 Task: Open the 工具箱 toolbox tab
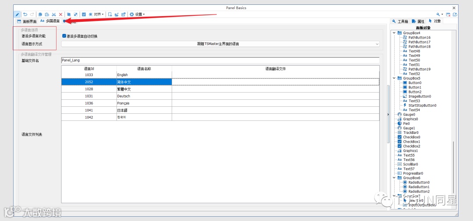coord(400,21)
